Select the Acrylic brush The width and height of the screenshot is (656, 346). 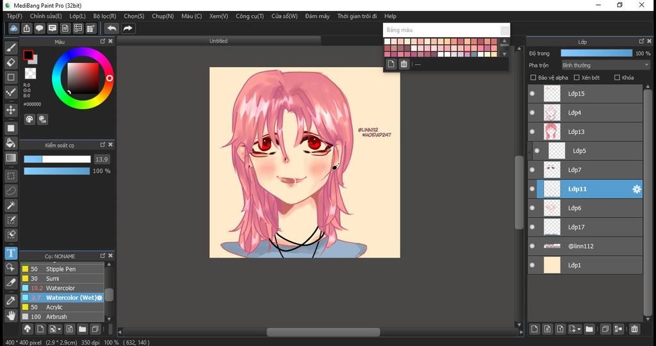pyautogui.click(x=62, y=307)
